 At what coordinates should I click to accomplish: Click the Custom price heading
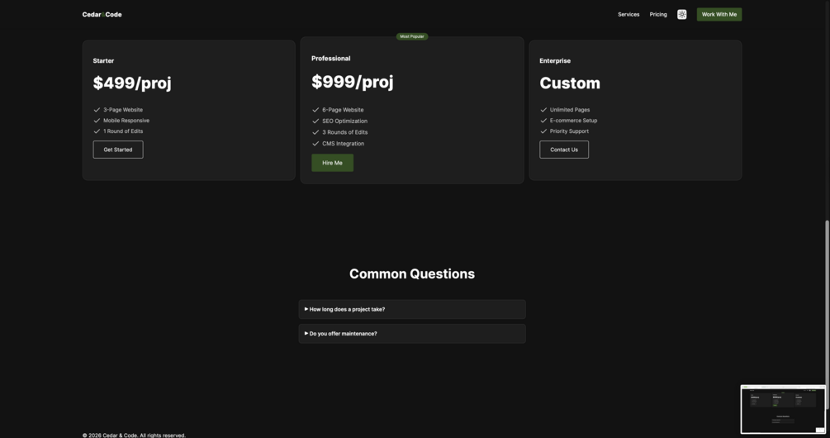[570, 83]
